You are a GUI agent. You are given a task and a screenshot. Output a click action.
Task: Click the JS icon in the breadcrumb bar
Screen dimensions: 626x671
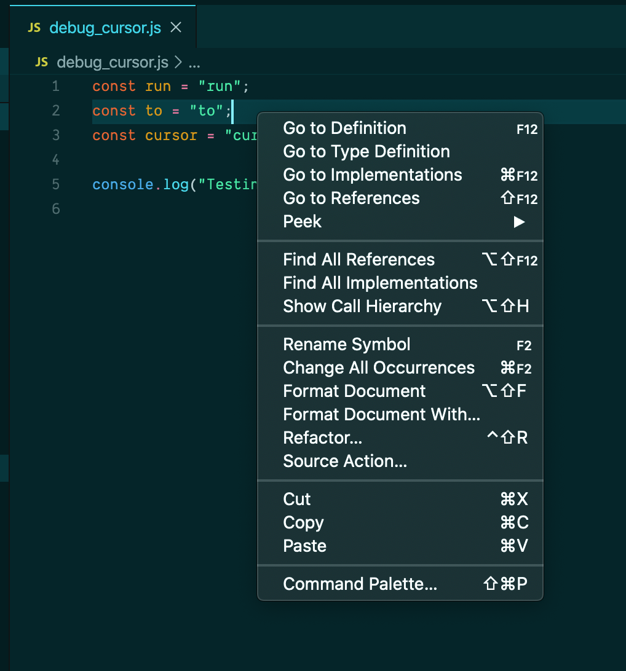[x=41, y=62]
